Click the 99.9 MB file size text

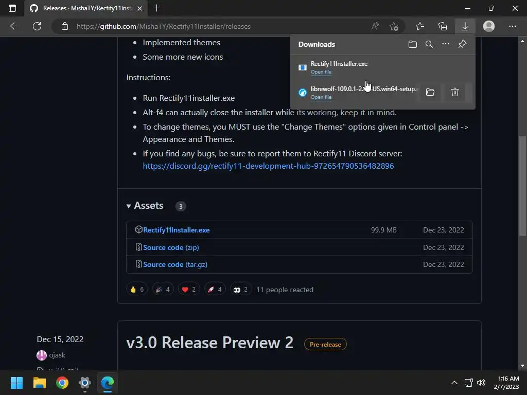pyautogui.click(x=383, y=230)
